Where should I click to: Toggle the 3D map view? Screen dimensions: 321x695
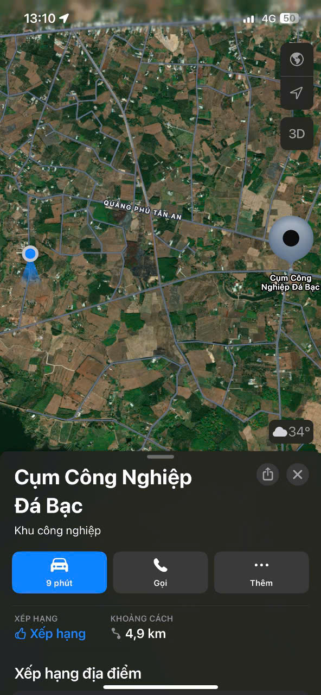pyautogui.click(x=297, y=134)
